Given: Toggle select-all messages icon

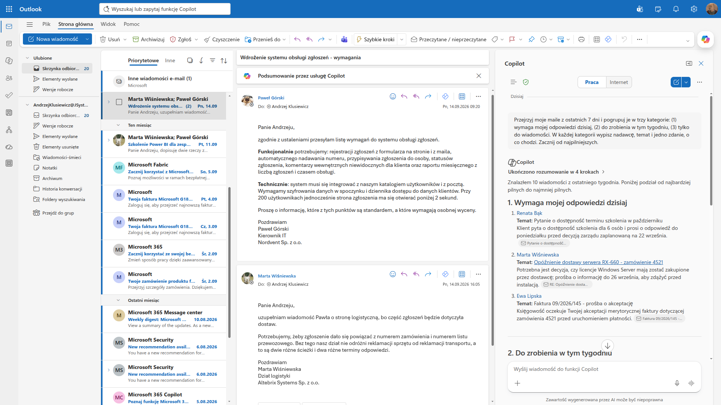Looking at the screenshot, I should pos(190,60).
